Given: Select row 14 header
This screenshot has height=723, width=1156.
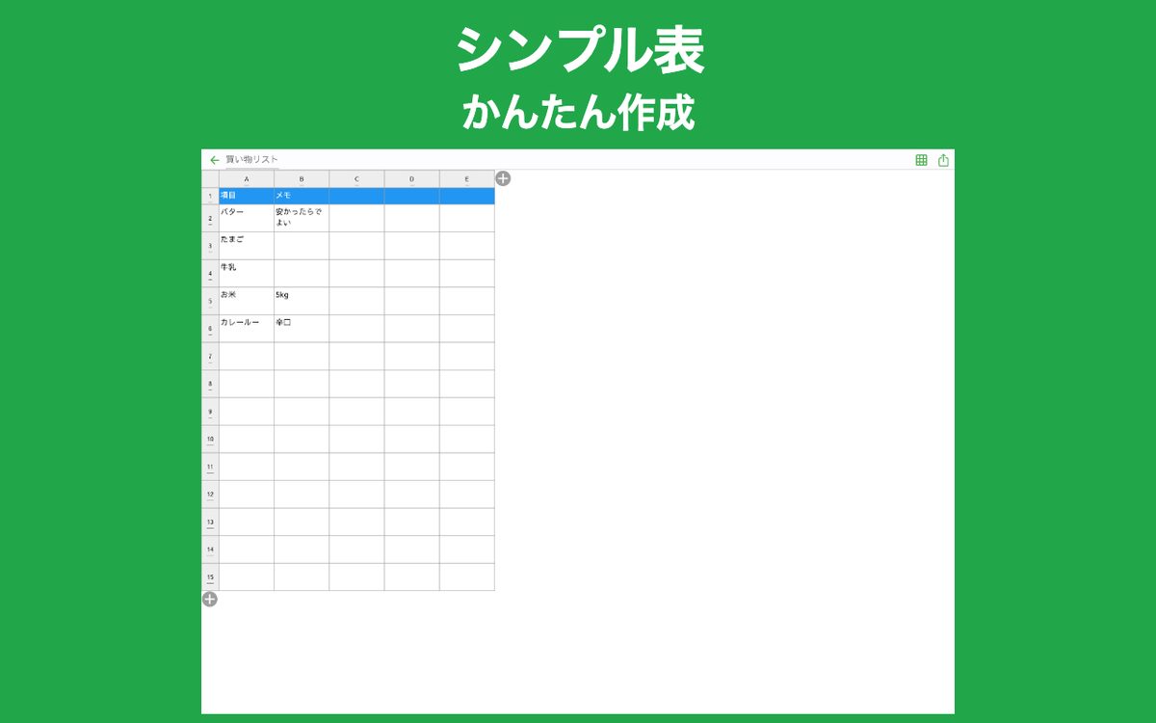Looking at the screenshot, I should (x=210, y=550).
